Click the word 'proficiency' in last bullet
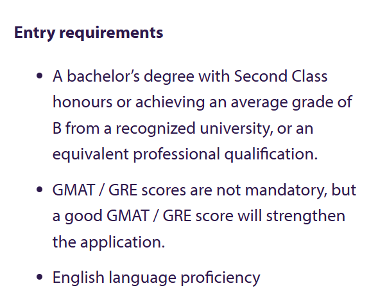 coord(220,278)
